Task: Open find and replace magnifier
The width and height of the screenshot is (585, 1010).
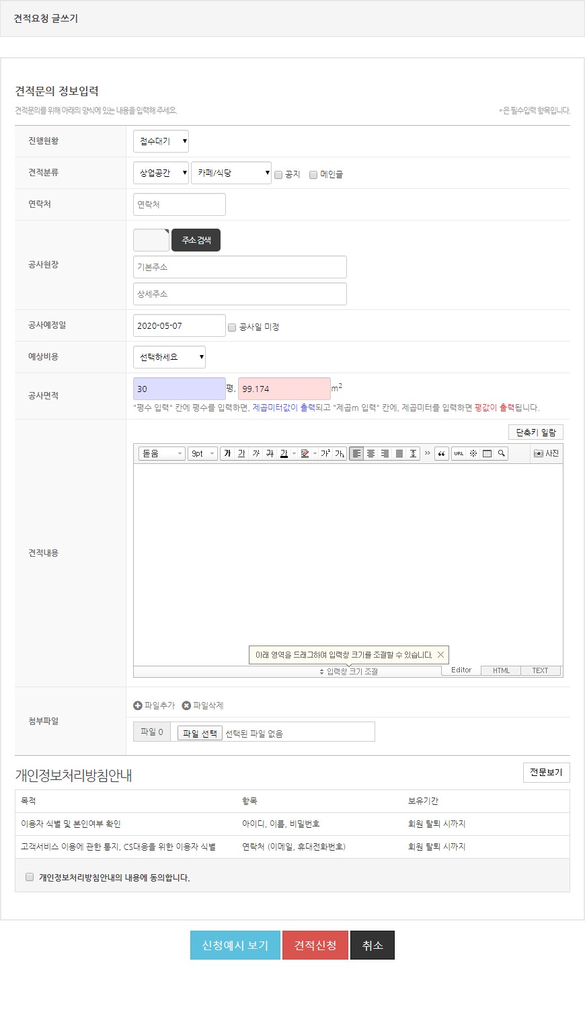Action: coord(501,453)
